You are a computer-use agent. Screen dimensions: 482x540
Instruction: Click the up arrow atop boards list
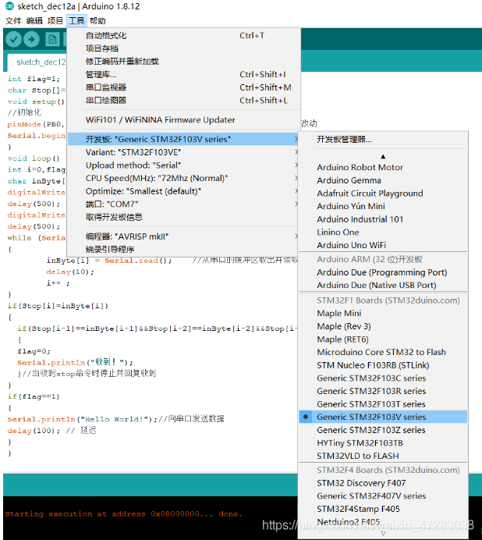pos(383,157)
